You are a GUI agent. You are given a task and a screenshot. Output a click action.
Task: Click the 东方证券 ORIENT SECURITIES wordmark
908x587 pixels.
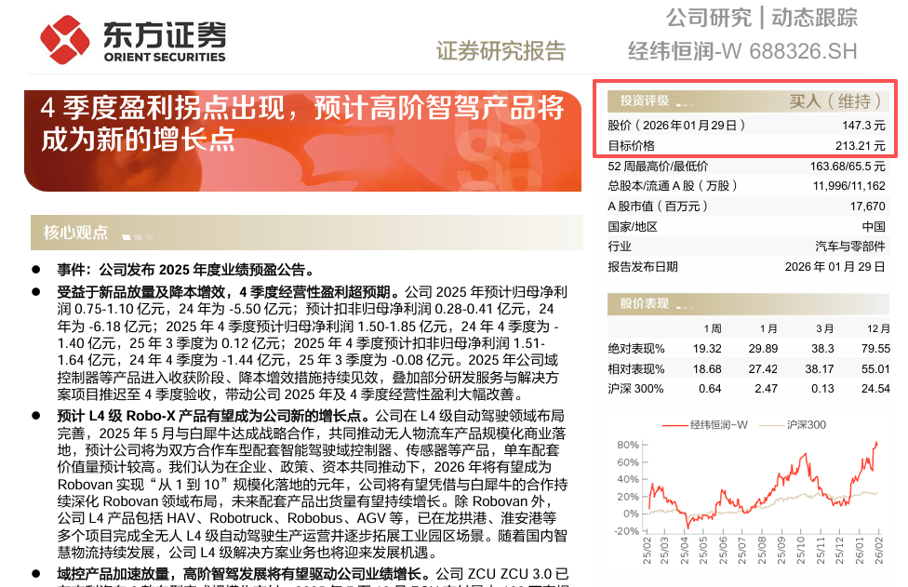point(165,42)
